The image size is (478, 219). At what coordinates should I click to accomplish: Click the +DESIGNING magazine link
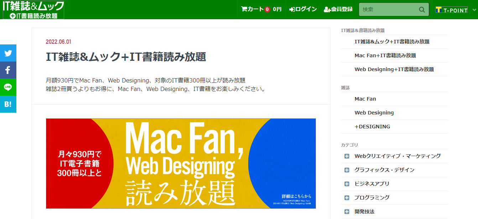pos(372,127)
